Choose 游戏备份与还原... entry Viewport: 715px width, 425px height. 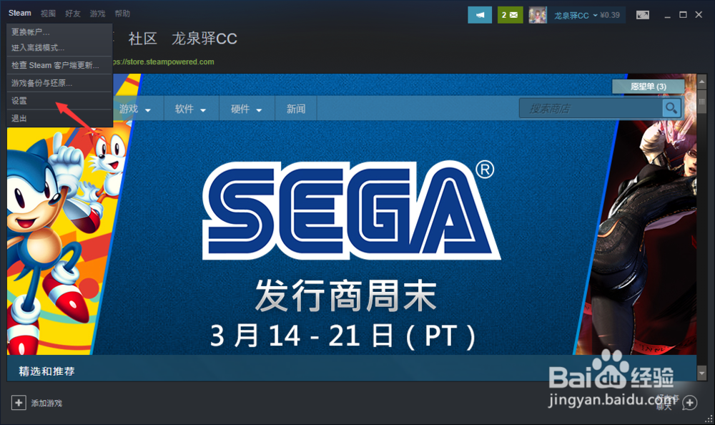tap(59, 83)
